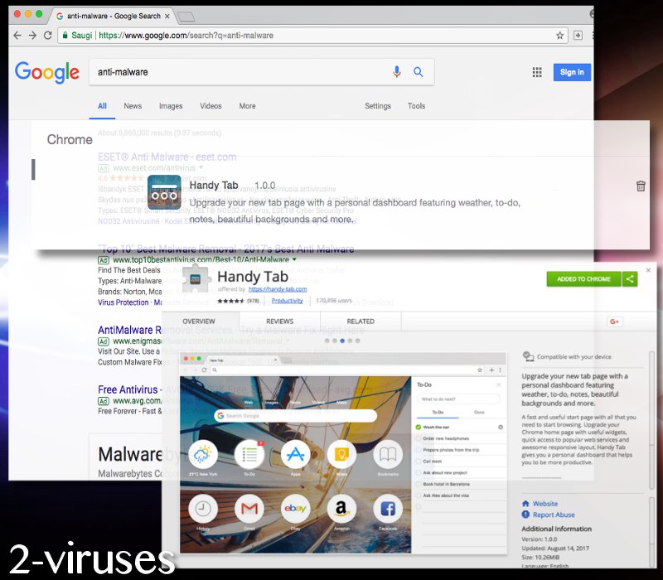Open the 'More' dropdown in search navigation
The height and width of the screenshot is (580, 663).
click(x=248, y=106)
